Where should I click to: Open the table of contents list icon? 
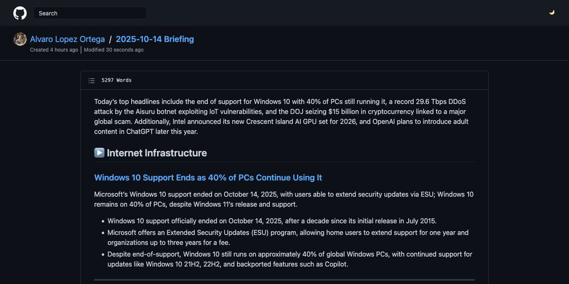(92, 81)
